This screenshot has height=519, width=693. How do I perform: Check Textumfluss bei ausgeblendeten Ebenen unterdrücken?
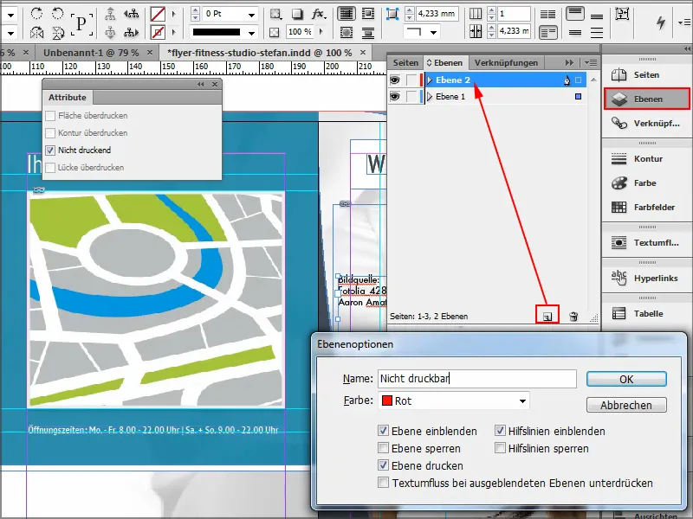point(383,483)
